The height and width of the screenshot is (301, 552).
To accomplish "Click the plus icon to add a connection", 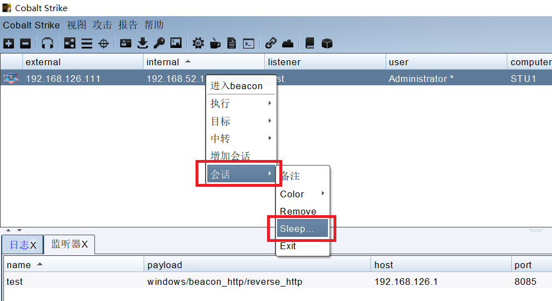I will 9,43.
